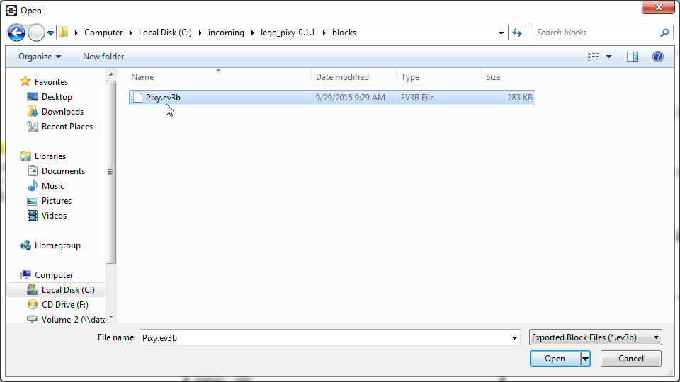Click the refresh icon beside address bar
This screenshot has height=382, width=680.
[517, 33]
